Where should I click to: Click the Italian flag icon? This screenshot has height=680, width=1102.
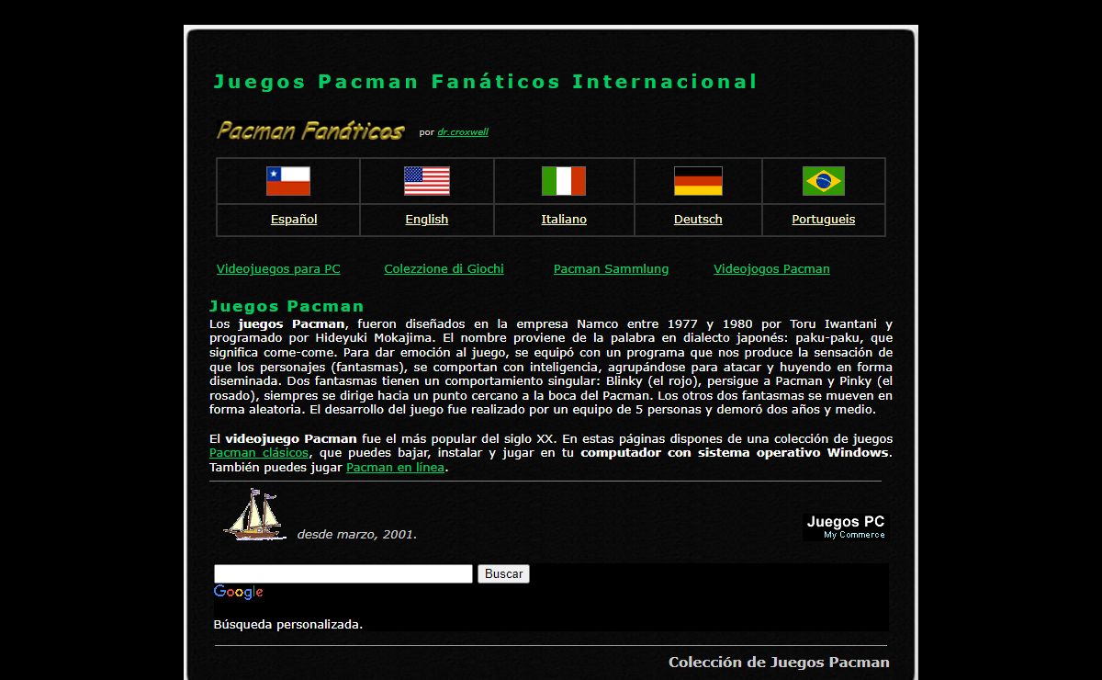pos(564,181)
